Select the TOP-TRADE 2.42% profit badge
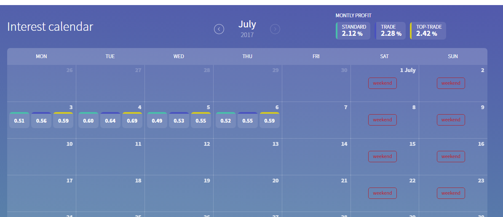 [428, 30]
